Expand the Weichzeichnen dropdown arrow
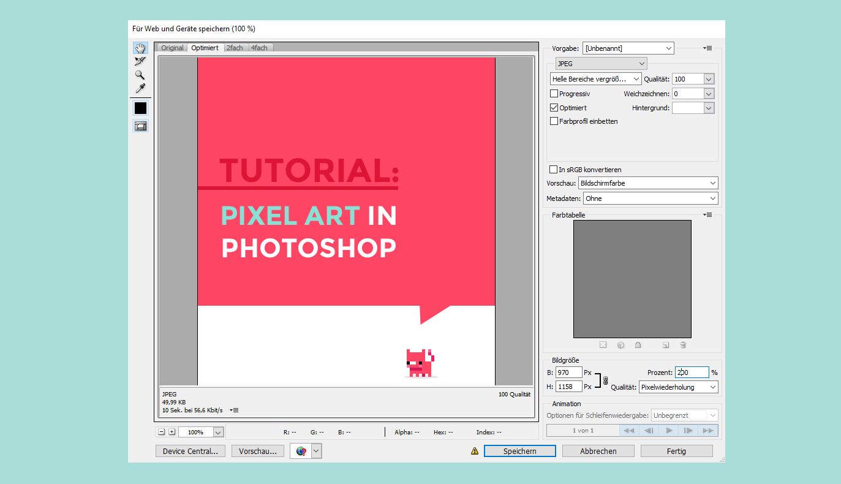 [709, 94]
